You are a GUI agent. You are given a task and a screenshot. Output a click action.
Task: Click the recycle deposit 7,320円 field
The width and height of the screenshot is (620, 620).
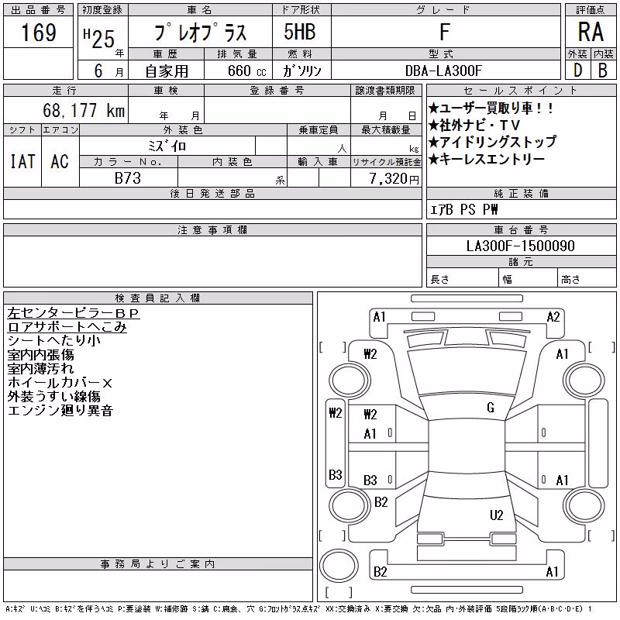click(386, 178)
